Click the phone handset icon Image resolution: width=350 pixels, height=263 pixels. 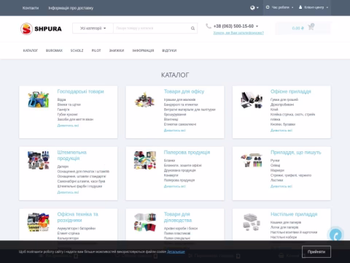(x=209, y=26)
